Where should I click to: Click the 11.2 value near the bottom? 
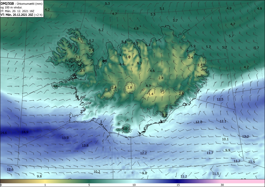click(x=184, y=176)
